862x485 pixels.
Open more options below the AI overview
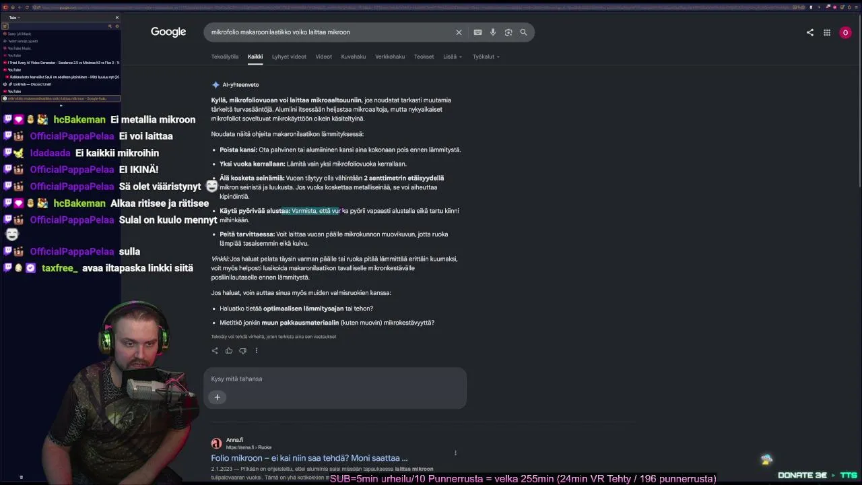(257, 350)
